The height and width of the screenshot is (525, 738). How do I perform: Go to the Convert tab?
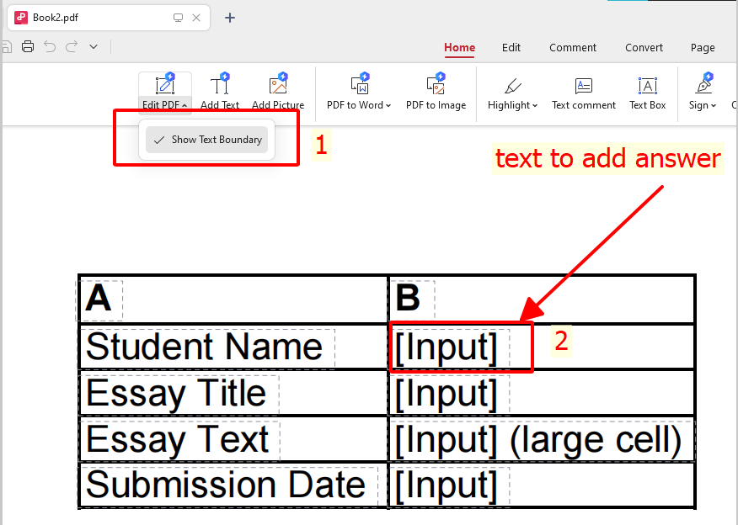point(644,48)
